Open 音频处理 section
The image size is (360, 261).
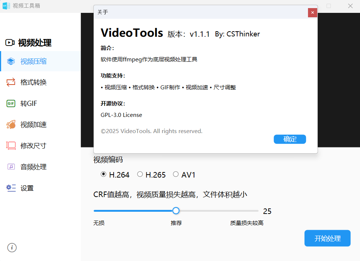pos(41,167)
